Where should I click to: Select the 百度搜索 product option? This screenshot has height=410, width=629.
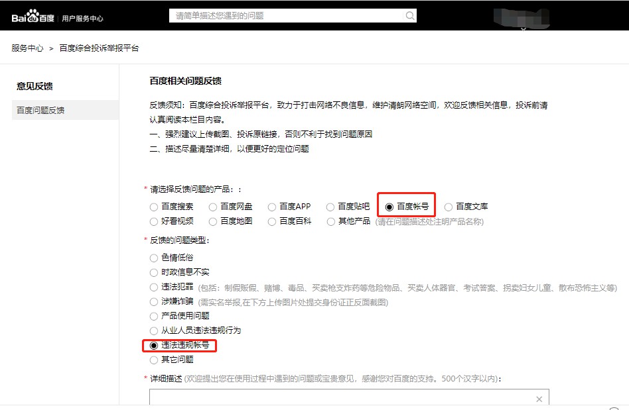tap(155, 207)
